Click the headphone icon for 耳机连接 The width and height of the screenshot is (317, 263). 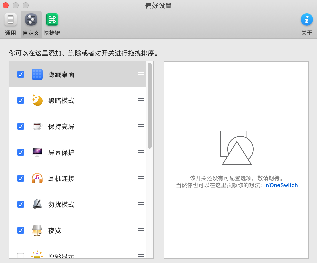point(37,178)
